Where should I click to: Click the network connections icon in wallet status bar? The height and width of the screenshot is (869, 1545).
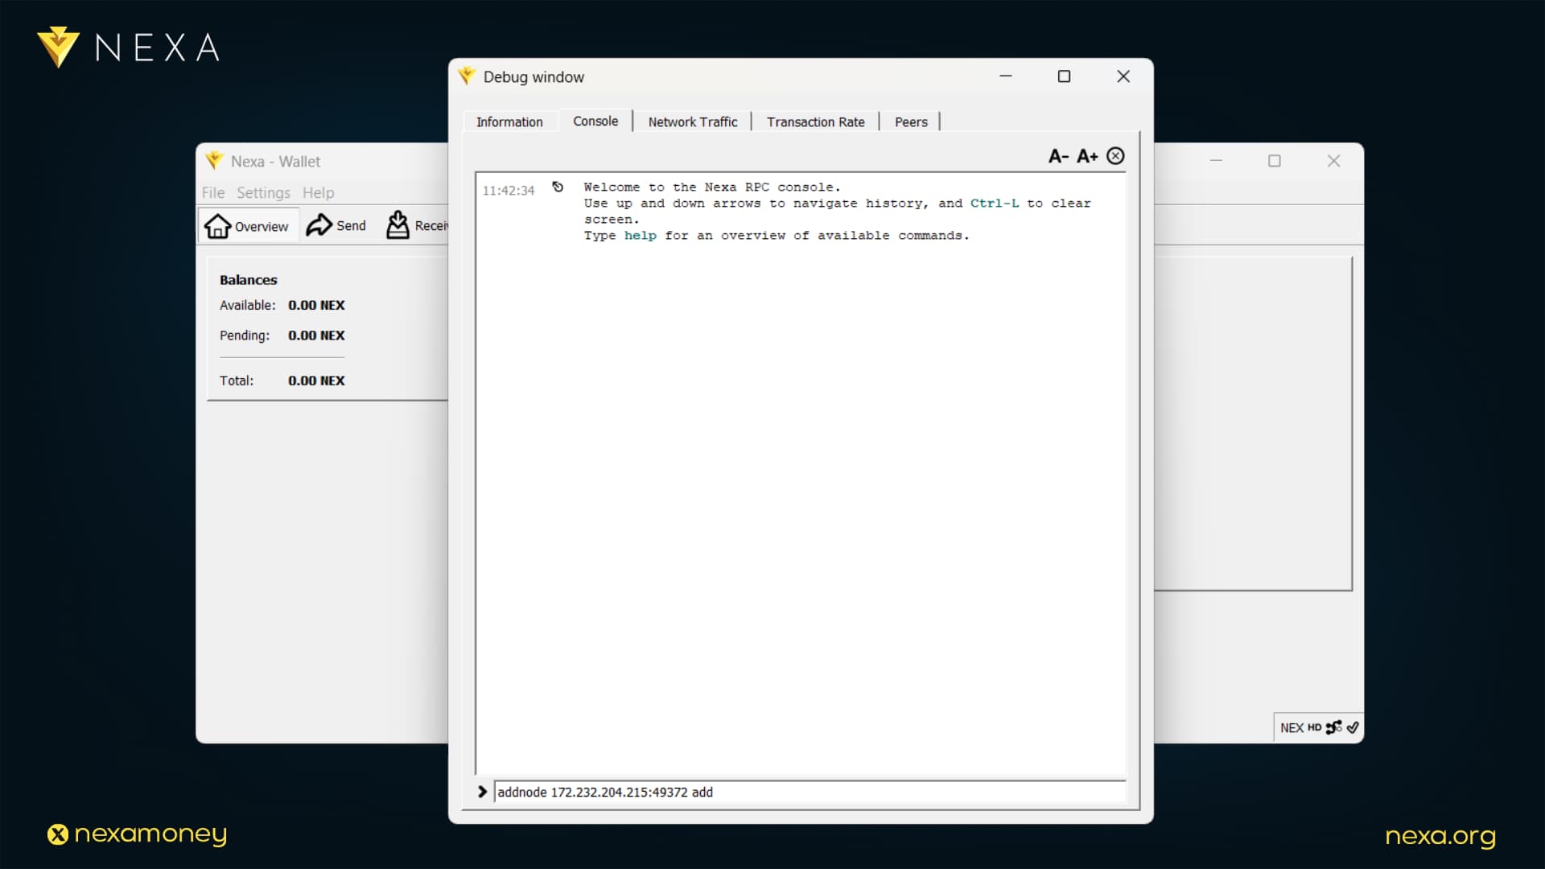(1333, 727)
